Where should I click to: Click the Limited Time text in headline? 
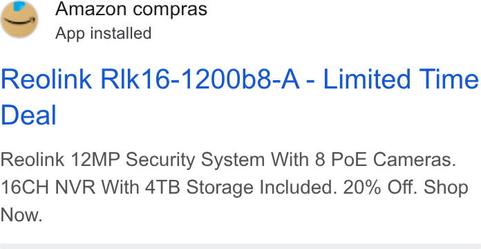(401, 79)
